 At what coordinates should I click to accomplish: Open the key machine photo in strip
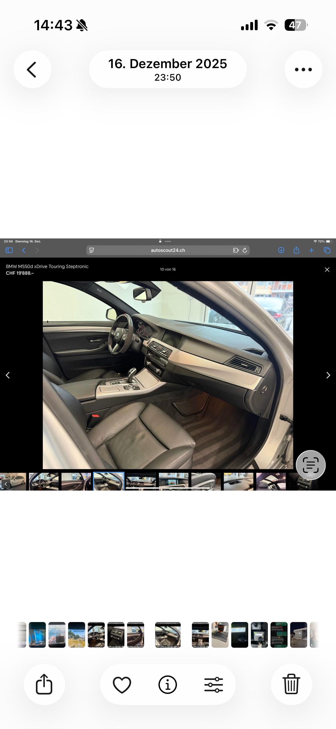(259, 635)
